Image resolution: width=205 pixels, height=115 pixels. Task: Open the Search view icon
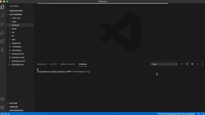click(x=2, y=16)
